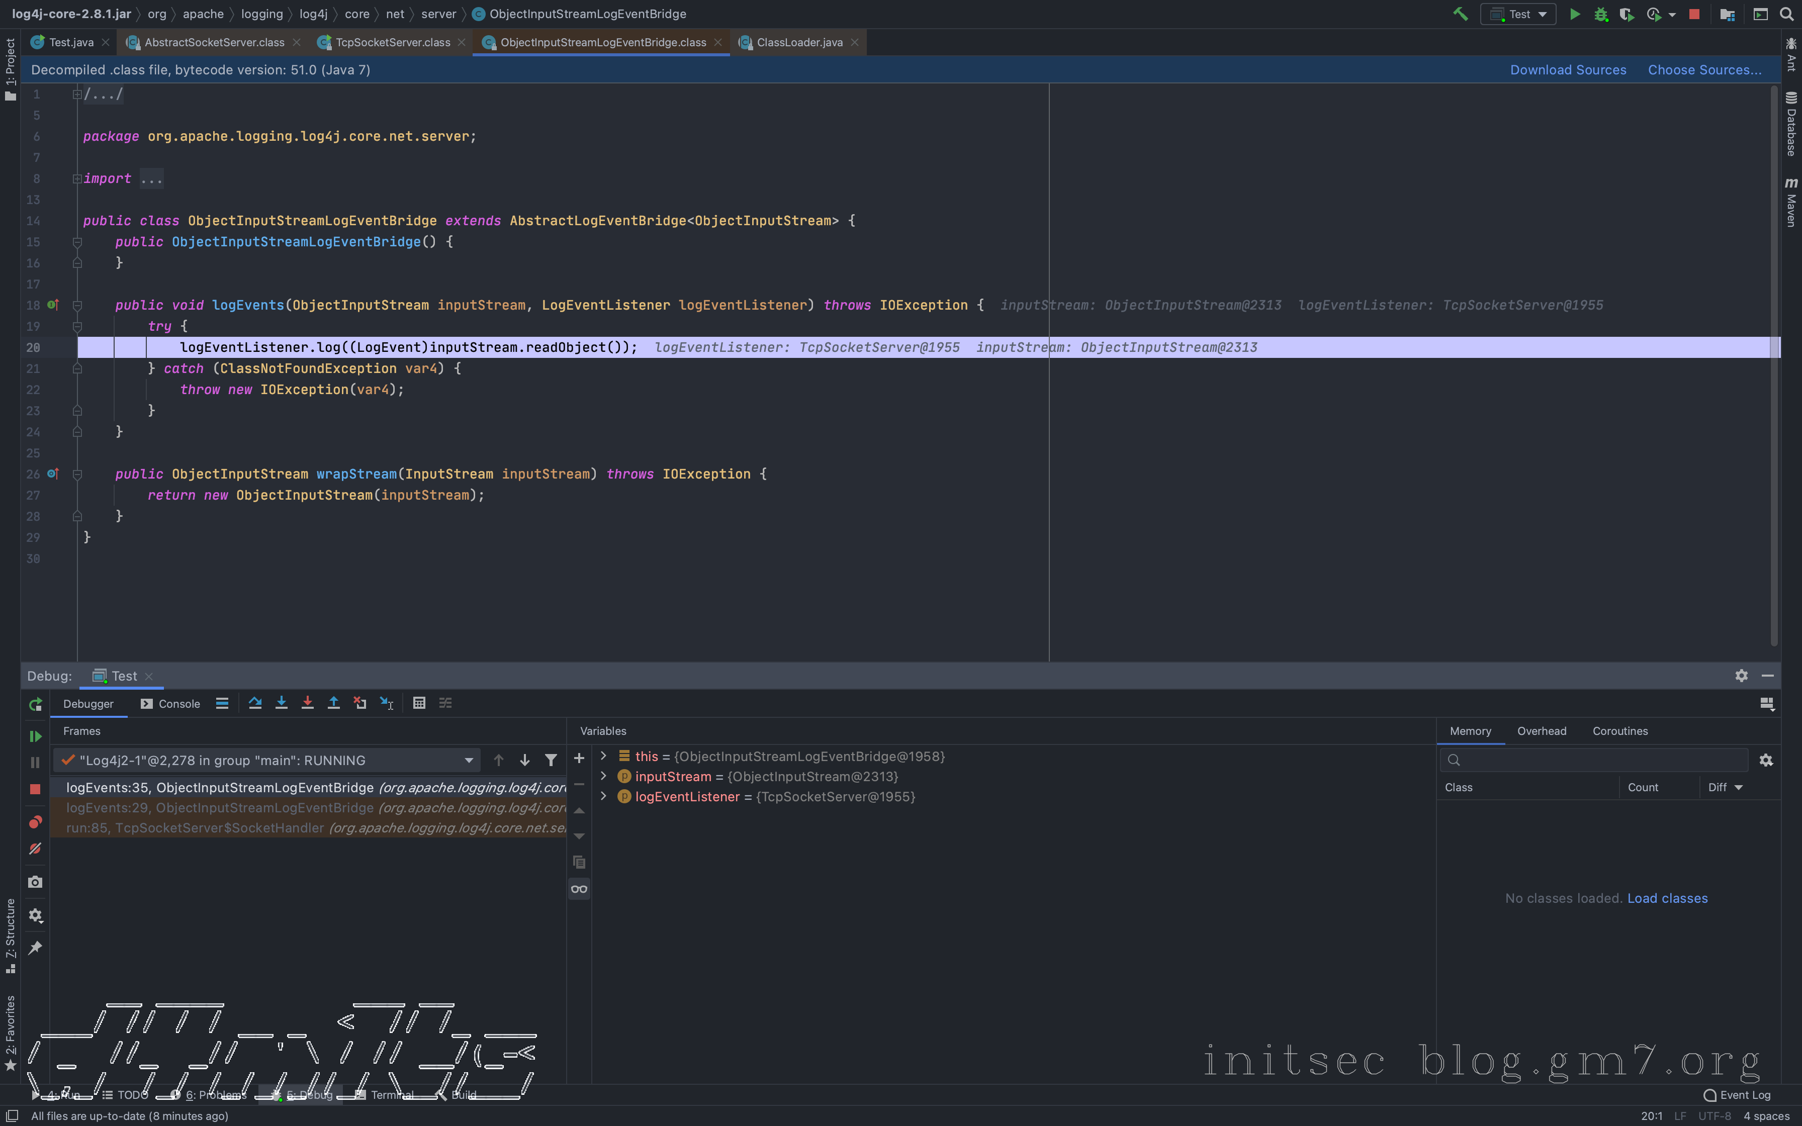Toggle the glasses watches view icon

579,888
